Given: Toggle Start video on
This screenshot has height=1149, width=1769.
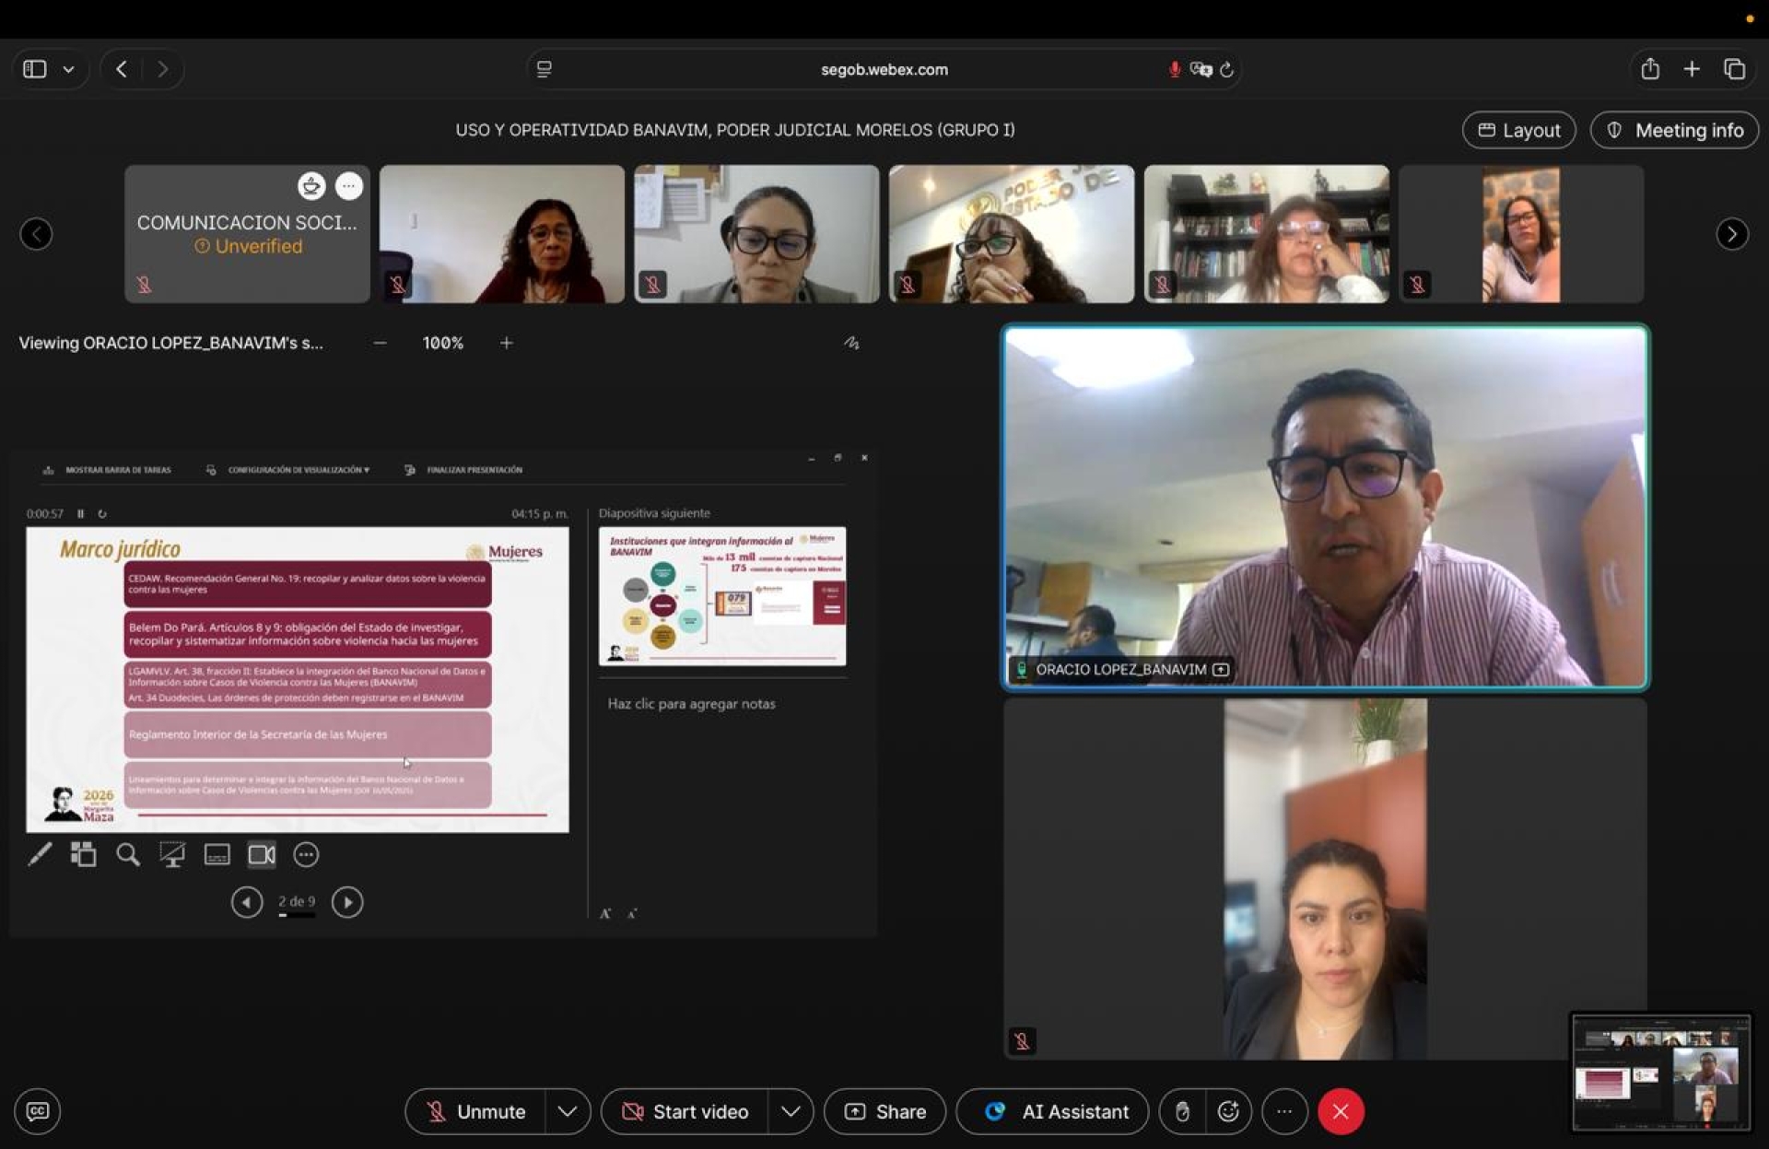Looking at the screenshot, I should click(686, 1111).
